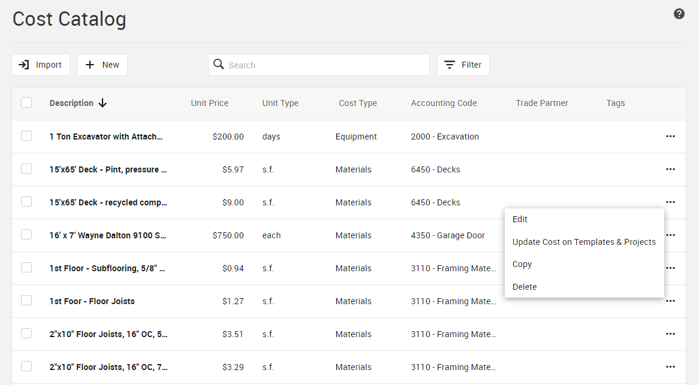Screen dimensions: 699x385
Task: Check the 1 Ton Excavator row
Action: pos(26,135)
